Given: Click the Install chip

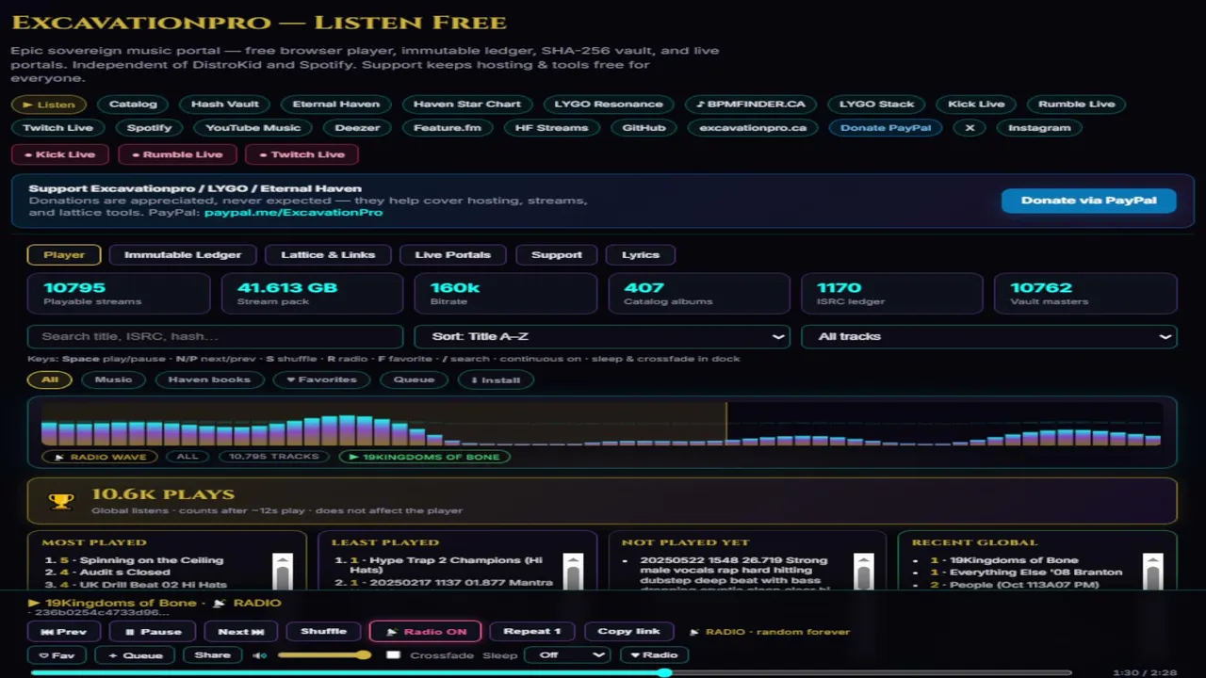Looking at the screenshot, I should coord(496,380).
